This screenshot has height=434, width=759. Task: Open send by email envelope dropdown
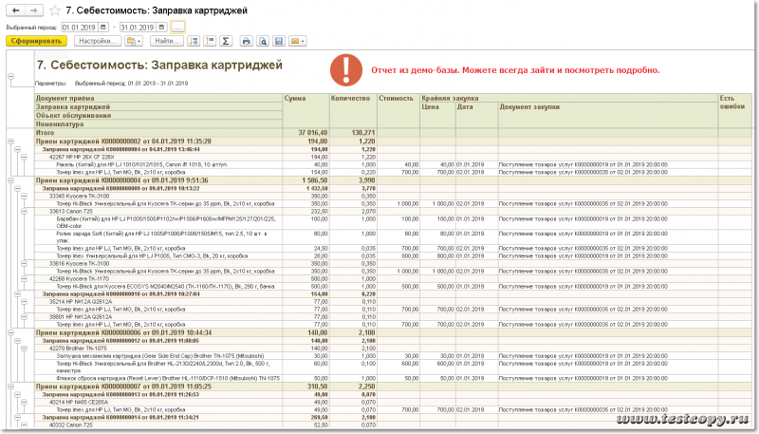[x=297, y=41]
